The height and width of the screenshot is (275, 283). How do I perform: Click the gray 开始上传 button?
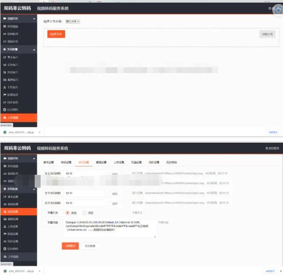267,34
